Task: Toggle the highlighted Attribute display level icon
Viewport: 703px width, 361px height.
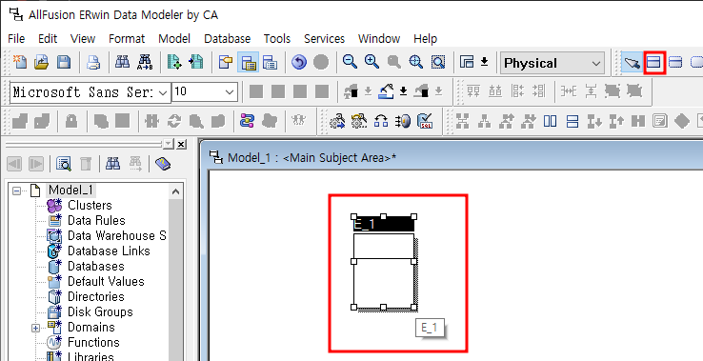Action: 248,62
